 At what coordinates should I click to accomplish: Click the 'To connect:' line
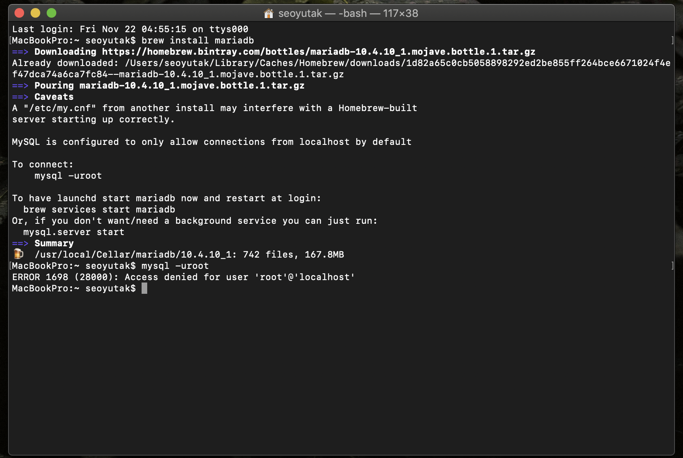coord(43,165)
